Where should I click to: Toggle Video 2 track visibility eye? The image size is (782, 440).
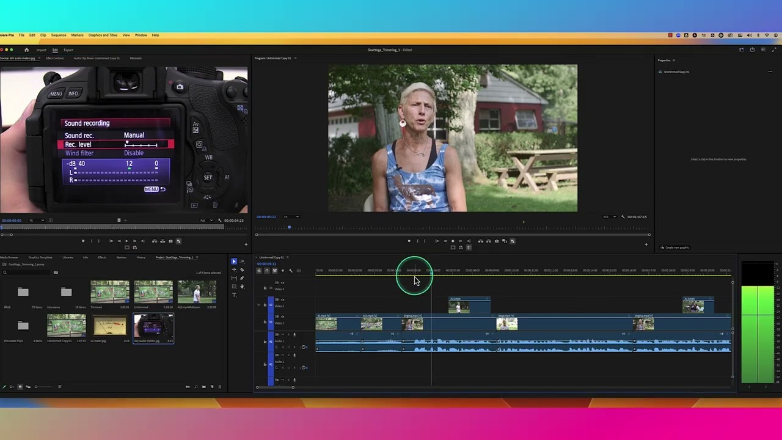coord(283,299)
